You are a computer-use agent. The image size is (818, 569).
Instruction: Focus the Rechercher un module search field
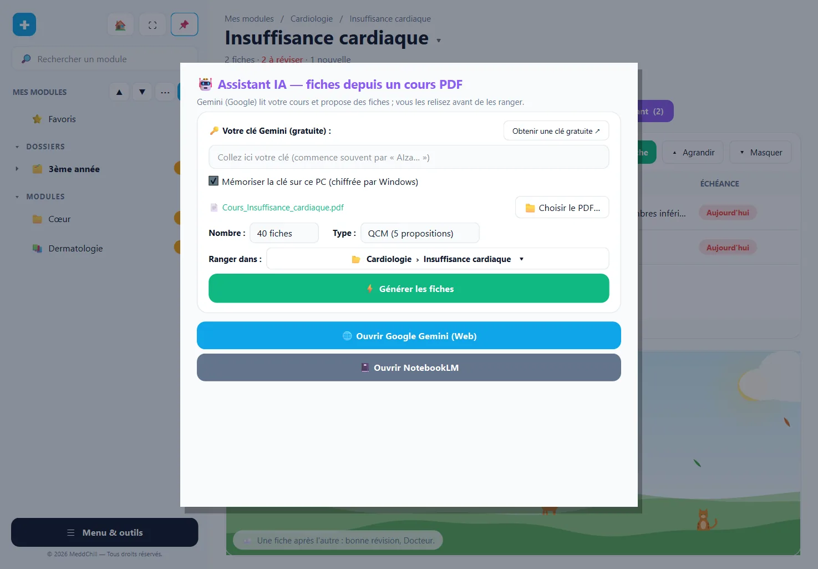105,59
